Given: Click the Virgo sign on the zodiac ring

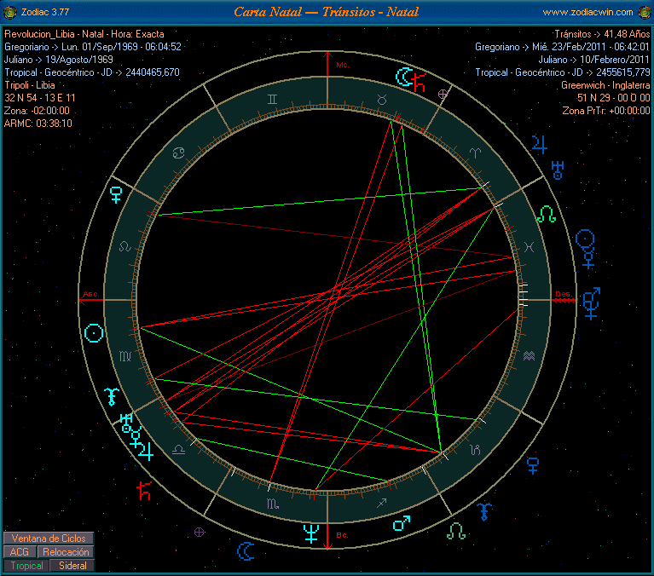Looking at the screenshot, I should (x=125, y=356).
